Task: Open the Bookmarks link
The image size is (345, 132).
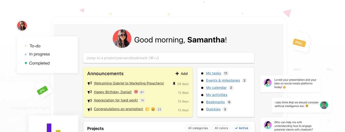Action: [215, 102]
